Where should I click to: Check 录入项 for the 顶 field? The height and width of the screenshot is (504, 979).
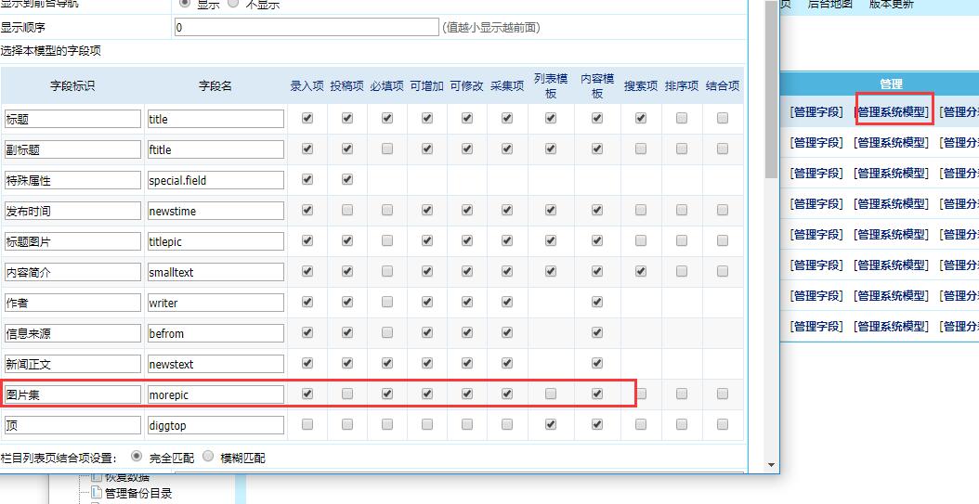point(307,425)
